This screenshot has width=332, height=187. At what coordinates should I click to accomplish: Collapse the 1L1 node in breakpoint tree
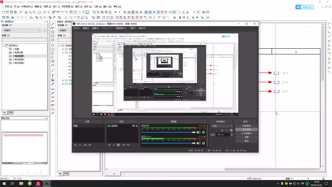(63, 52)
